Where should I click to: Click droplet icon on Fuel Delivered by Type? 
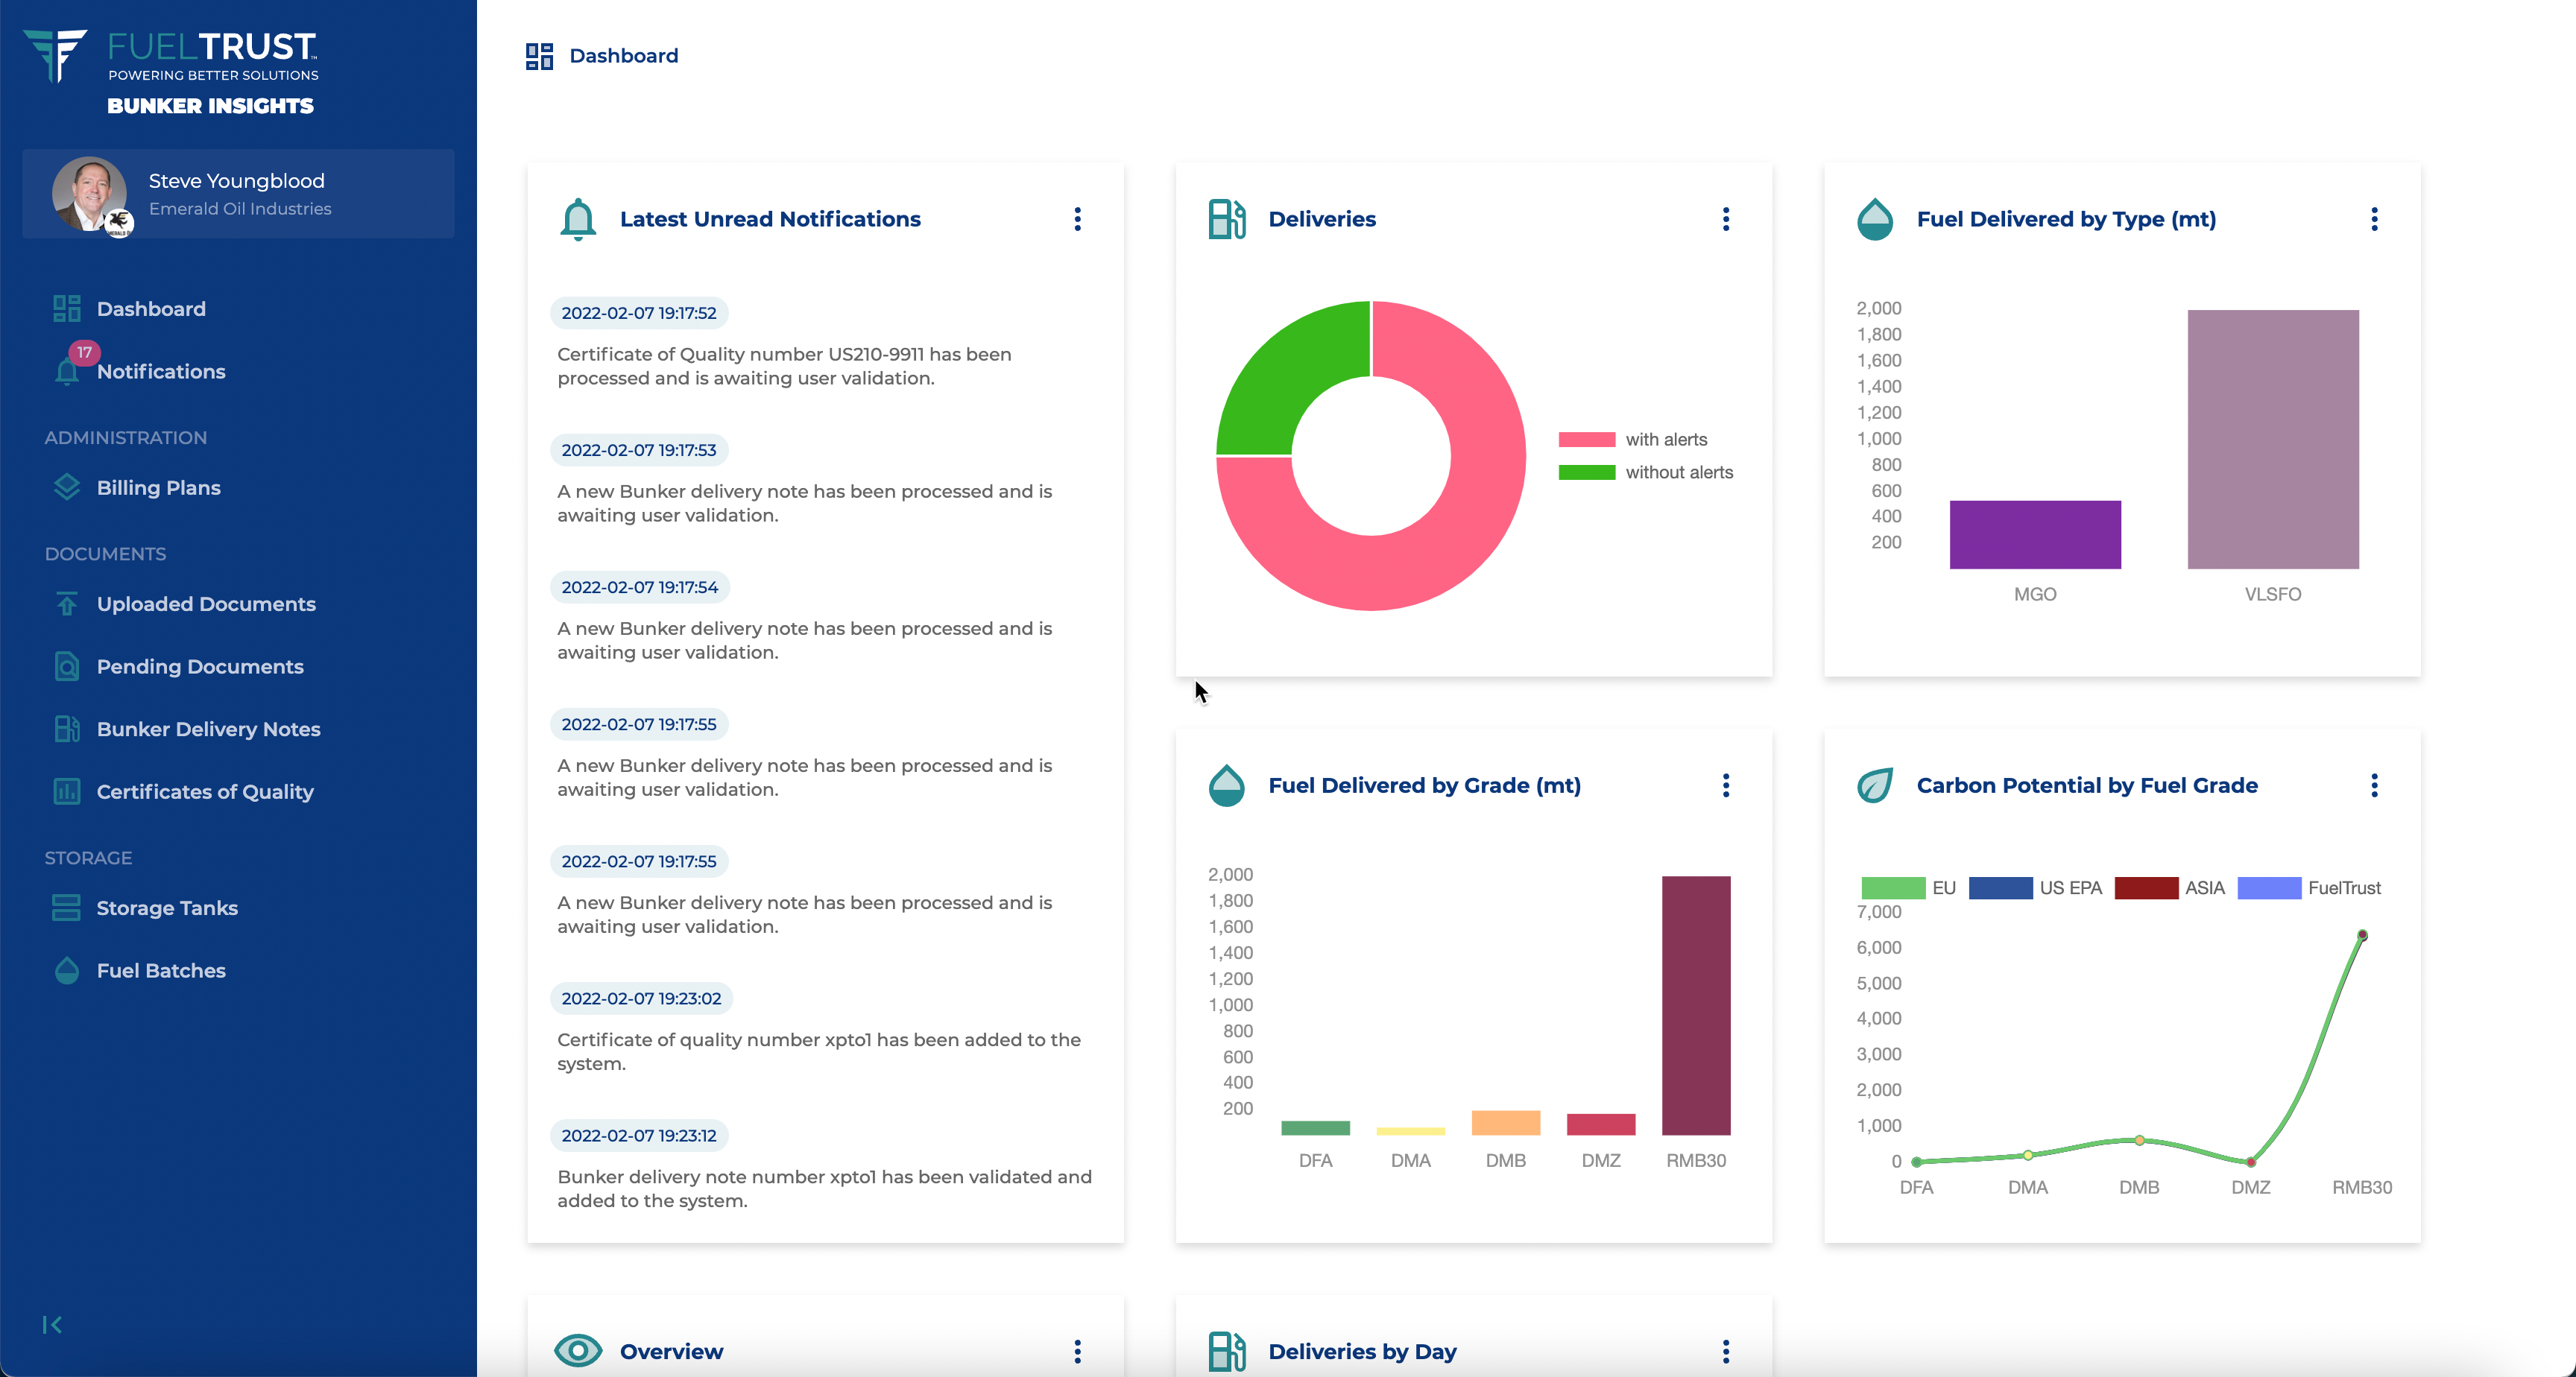tap(1875, 219)
